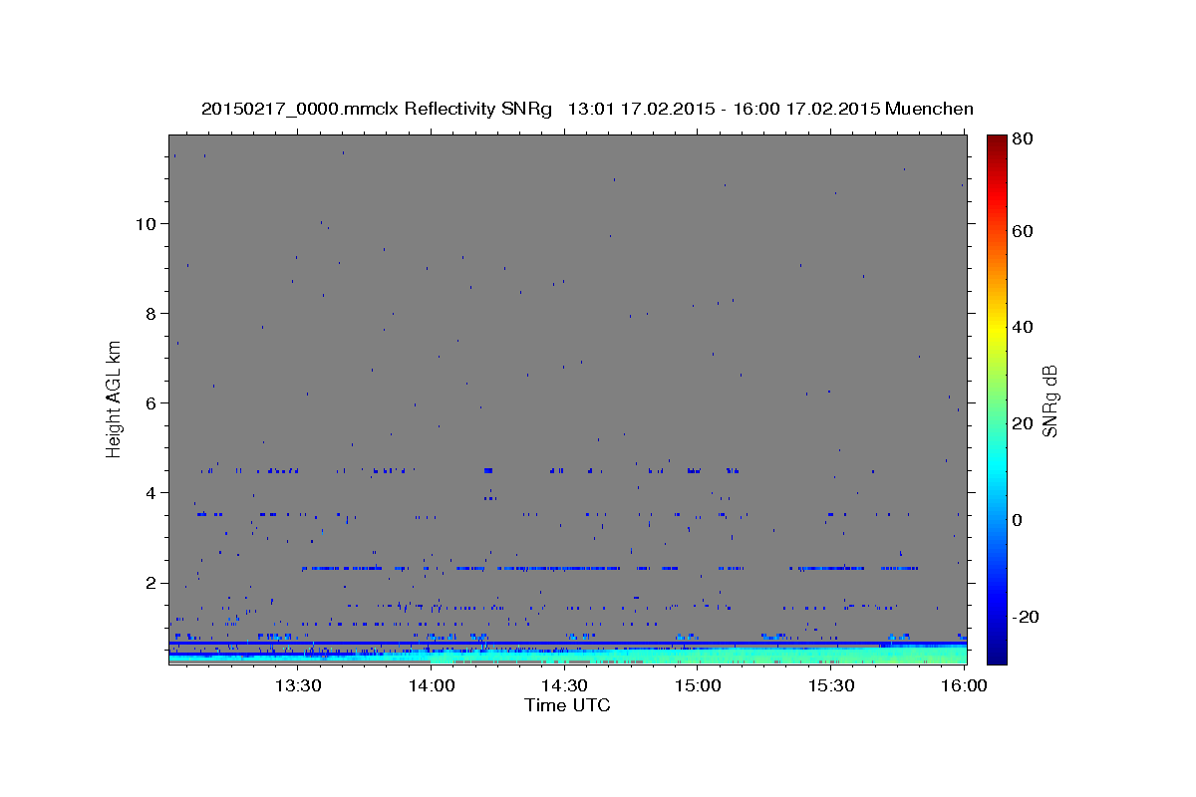Screen dimensions: 1196x797
Task: Click the cyan-green low-level reflectivity band
Action: tap(568, 655)
